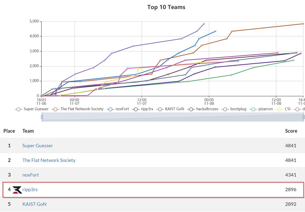Click the 18:03 11-06 x-axis label
The image size is (305, 212).
pos(41,102)
